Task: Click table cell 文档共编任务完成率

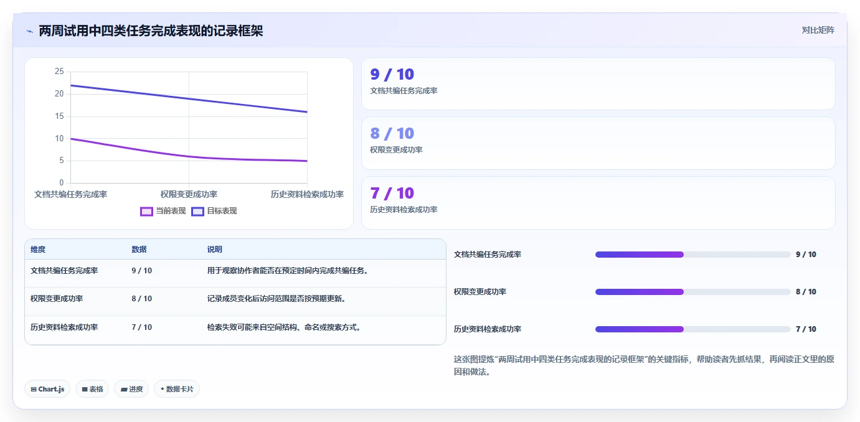Action: (x=64, y=271)
